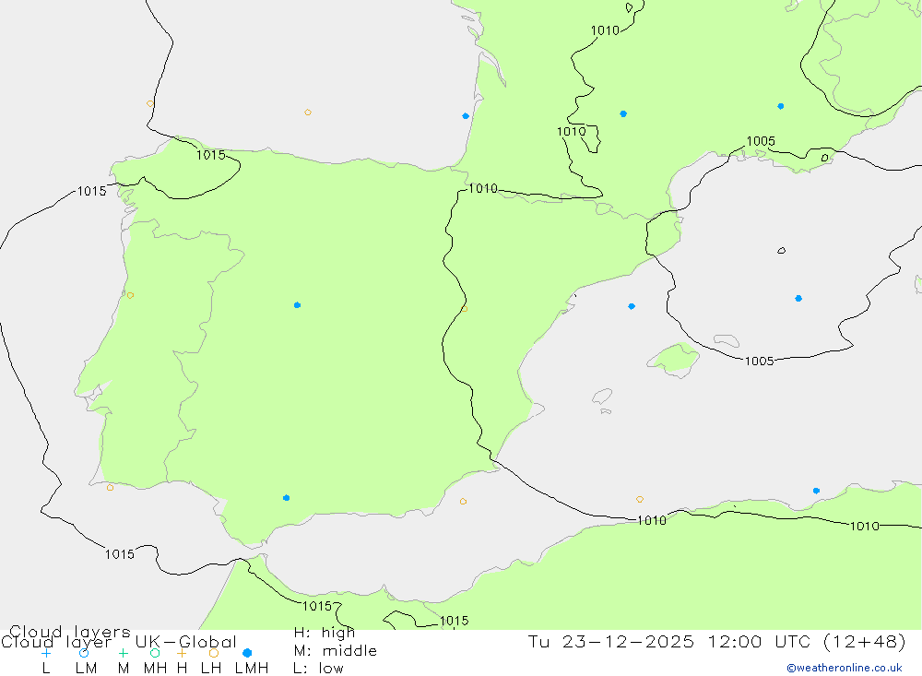Click the 'LMH' legend label text
Viewport: 922px width, 676px height.
tap(252, 669)
